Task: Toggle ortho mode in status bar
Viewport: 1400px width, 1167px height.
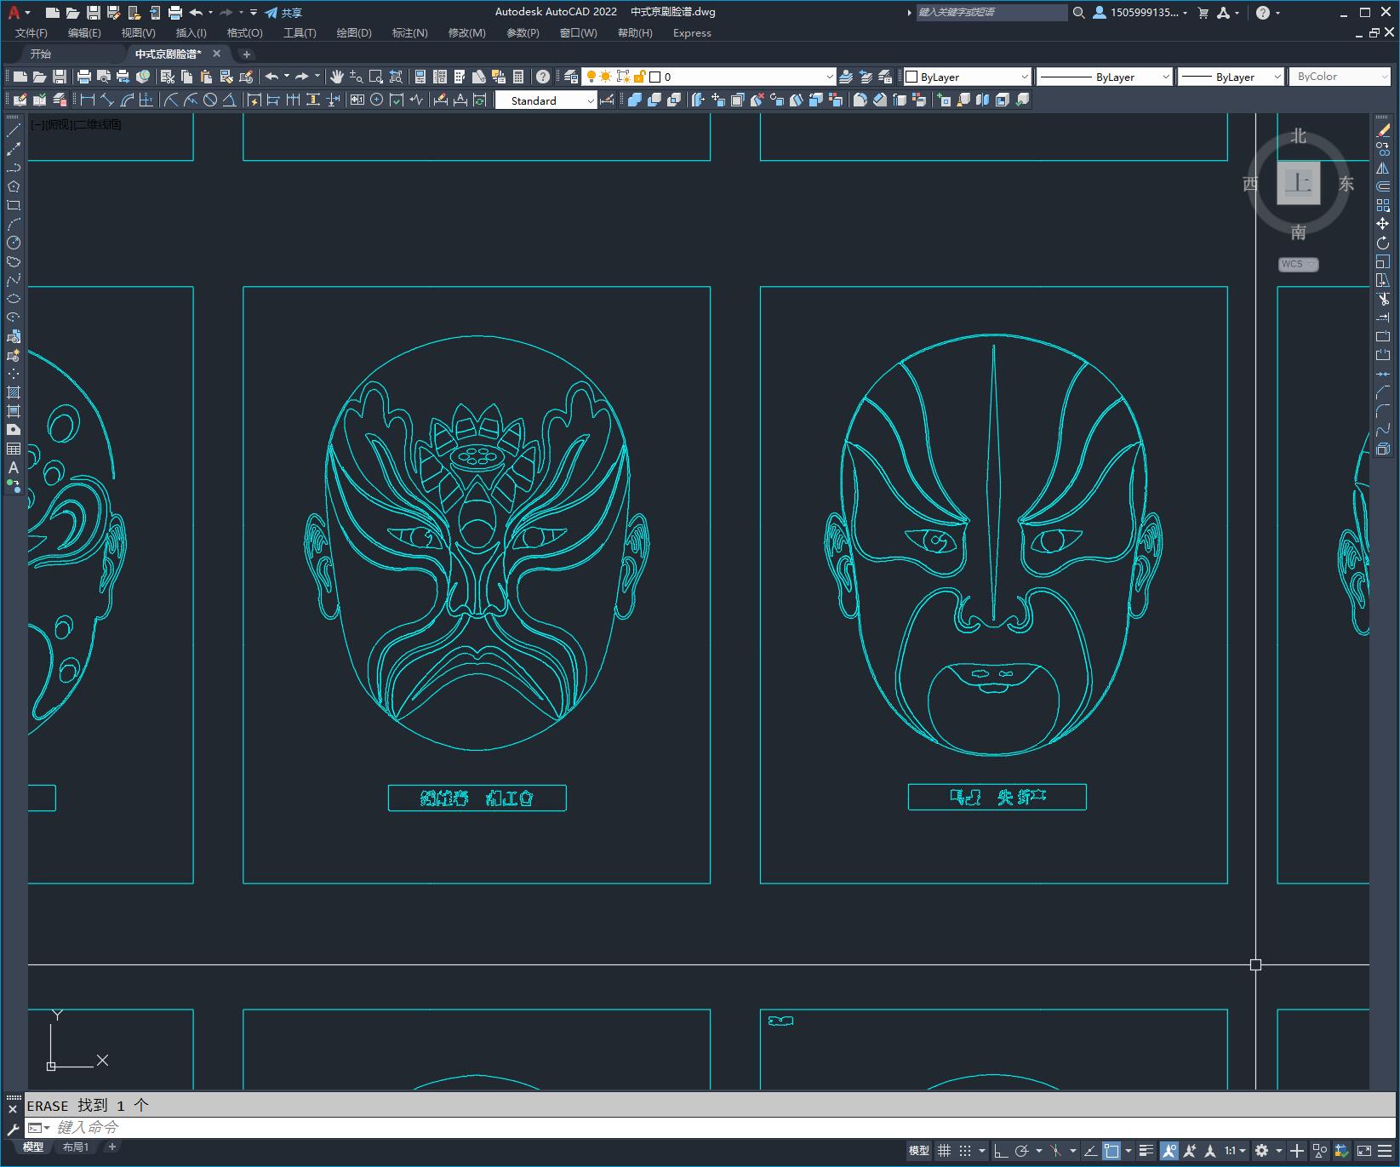Action: click(1001, 1151)
